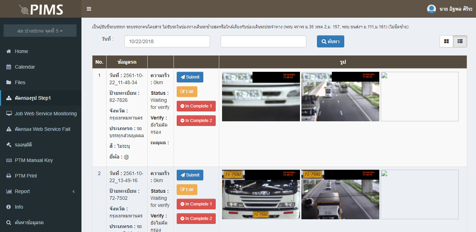Open row 2 Isuzu truck front thumbnail
This screenshot has height=232, width=476.
point(261,195)
